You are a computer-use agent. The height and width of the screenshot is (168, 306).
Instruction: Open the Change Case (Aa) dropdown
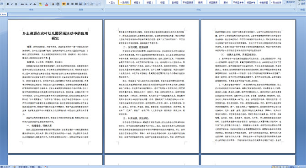click(35, 4)
